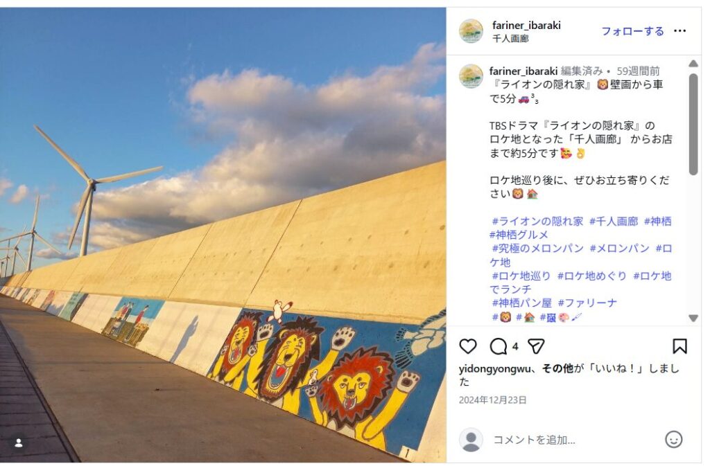Open yidongyongwu liker profile
This screenshot has height=466, width=710.
(x=494, y=369)
